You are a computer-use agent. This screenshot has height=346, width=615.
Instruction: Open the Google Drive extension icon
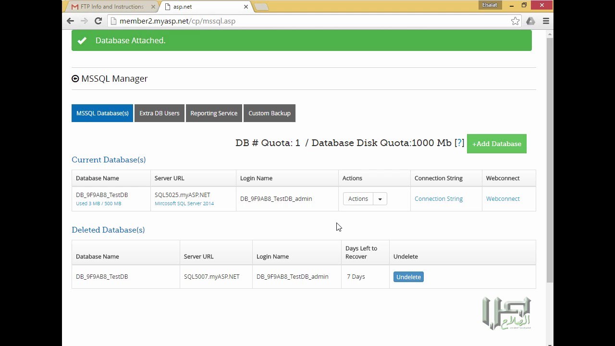pyautogui.click(x=530, y=21)
